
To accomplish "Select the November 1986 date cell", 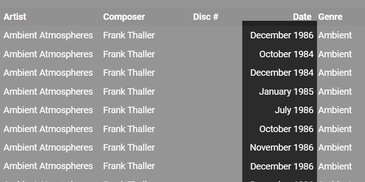I will coord(281,147).
